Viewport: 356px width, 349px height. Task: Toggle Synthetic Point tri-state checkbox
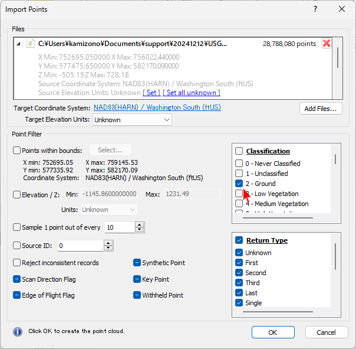137,263
